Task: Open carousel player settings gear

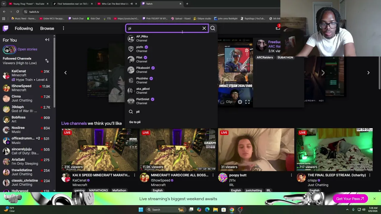Action: coord(240,102)
